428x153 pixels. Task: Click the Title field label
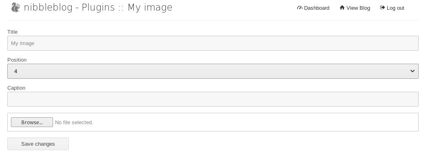[x=12, y=32]
